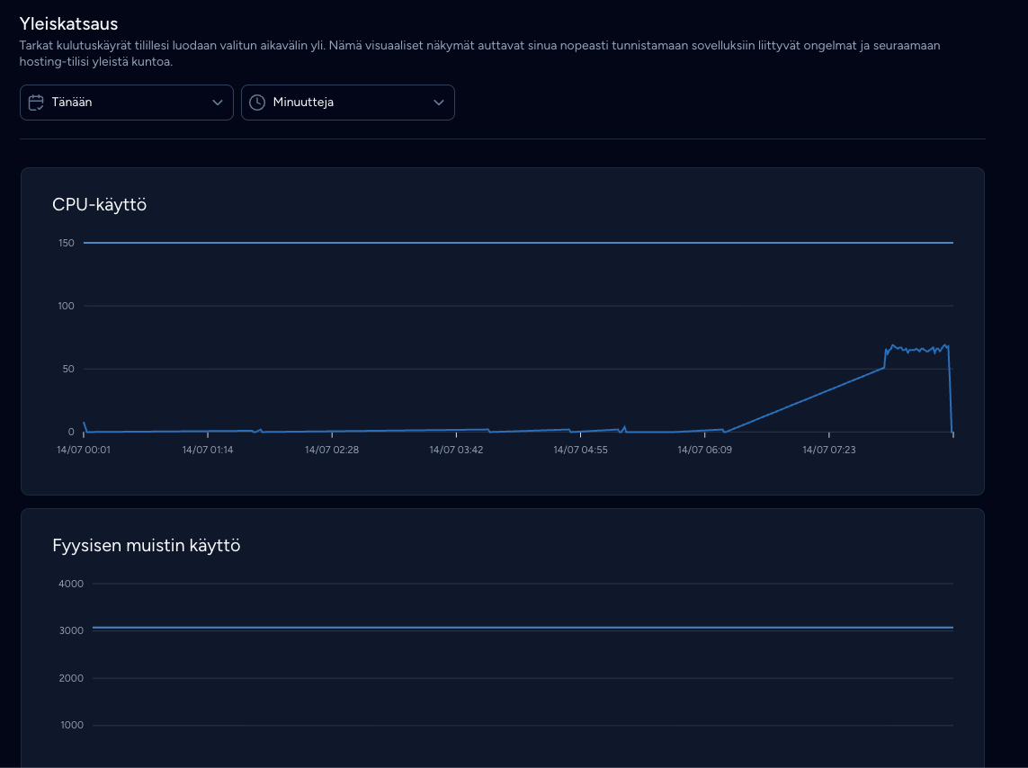Select the Fyysisen muistin käyttö chart title
Viewport: 1028px width, 768px height.
pyautogui.click(x=147, y=545)
